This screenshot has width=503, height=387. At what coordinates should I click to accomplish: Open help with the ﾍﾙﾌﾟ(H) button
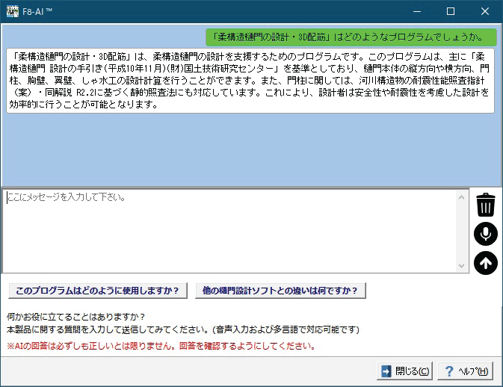click(x=466, y=371)
